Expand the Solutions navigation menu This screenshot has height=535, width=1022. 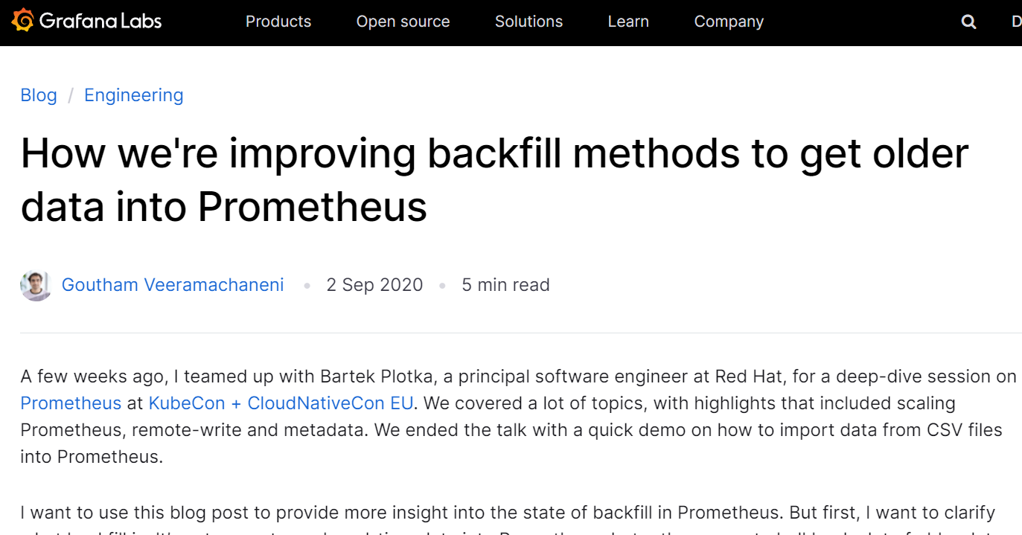pyautogui.click(x=528, y=22)
